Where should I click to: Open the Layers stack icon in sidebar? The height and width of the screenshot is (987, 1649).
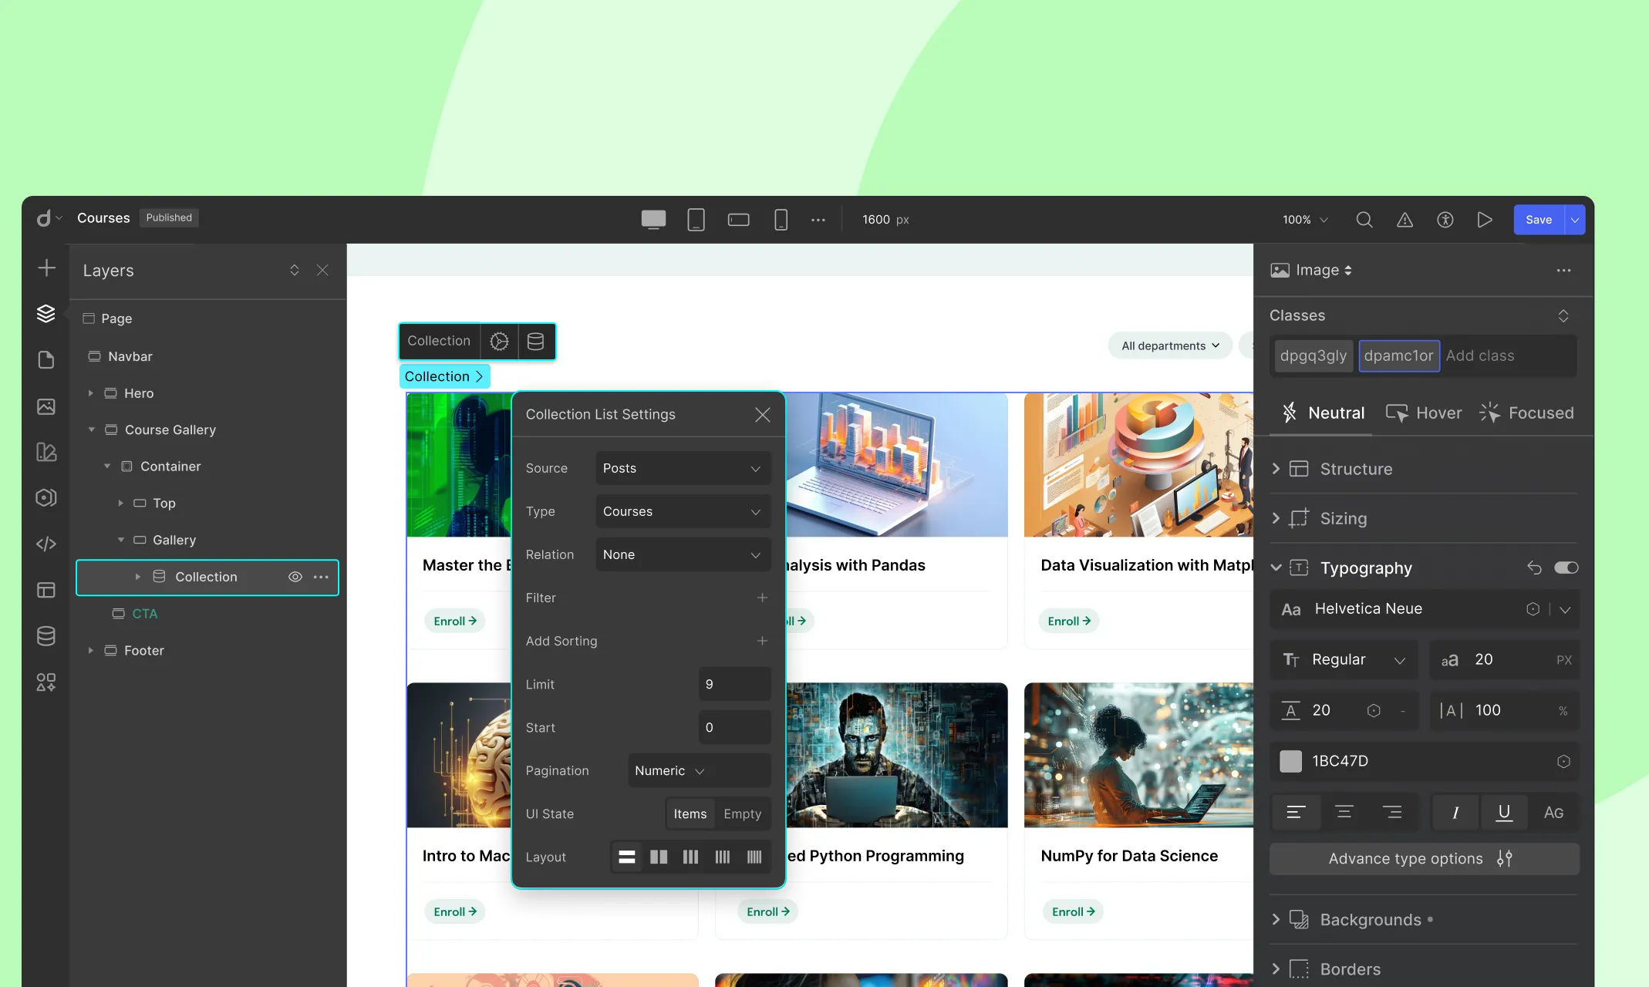click(x=46, y=313)
